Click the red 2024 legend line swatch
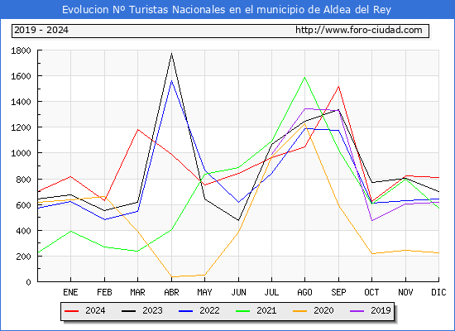This screenshot has height=331, width=455. pos(71,311)
